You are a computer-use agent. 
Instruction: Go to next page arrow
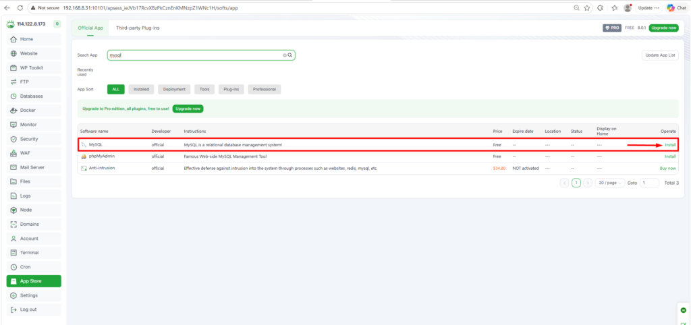point(588,183)
